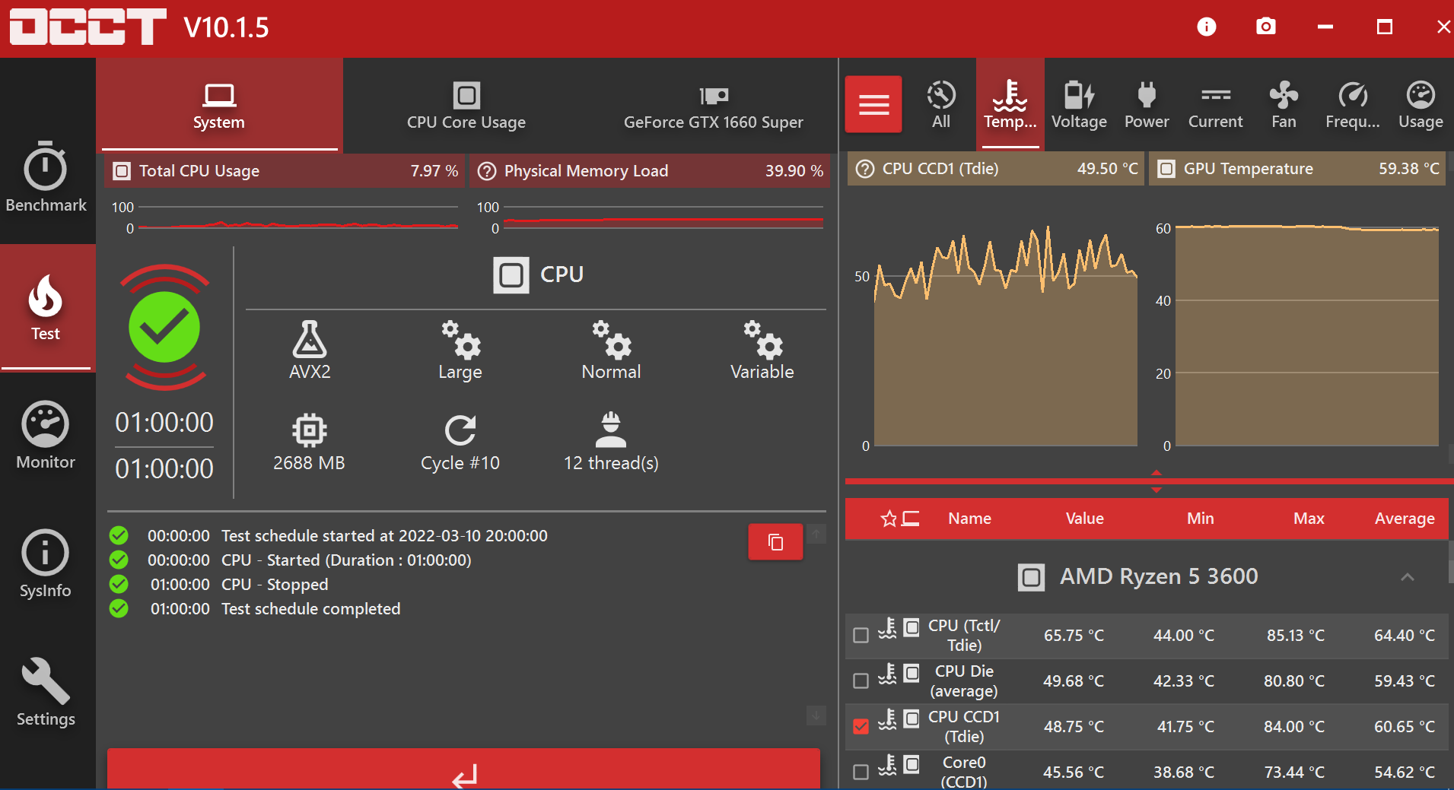Copy the test log with red button
The image size is (1454, 790).
(x=775, y=542)
